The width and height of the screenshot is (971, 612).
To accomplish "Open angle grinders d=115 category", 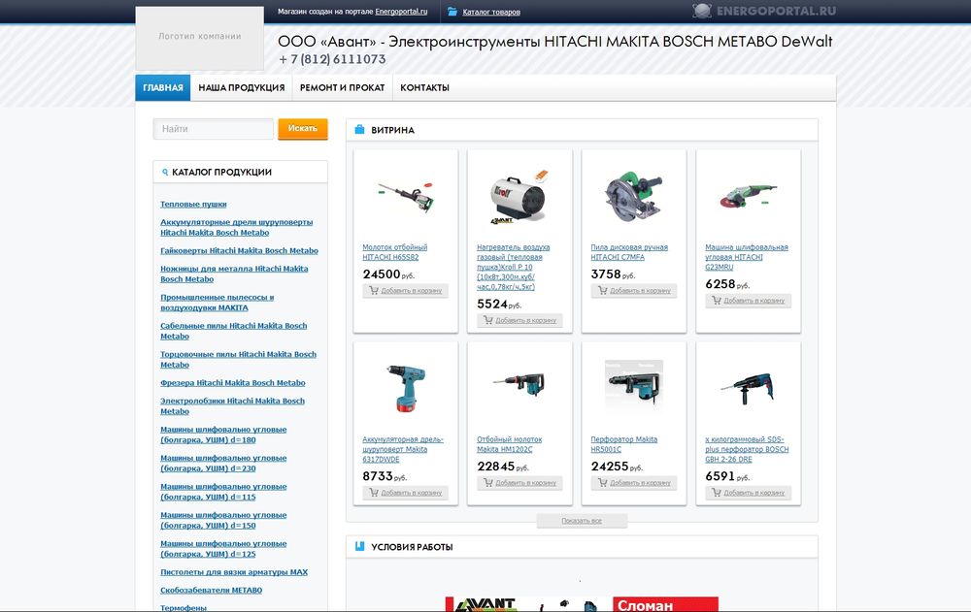I will 223,492.
